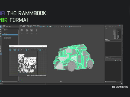Click the viewport gamma value field
Screen dimensions: 130x97
(x=67, y=27)
